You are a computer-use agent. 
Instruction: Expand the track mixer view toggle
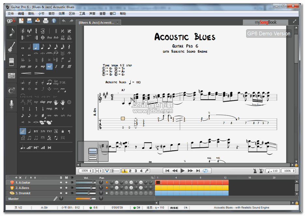[x=152, y=178]
